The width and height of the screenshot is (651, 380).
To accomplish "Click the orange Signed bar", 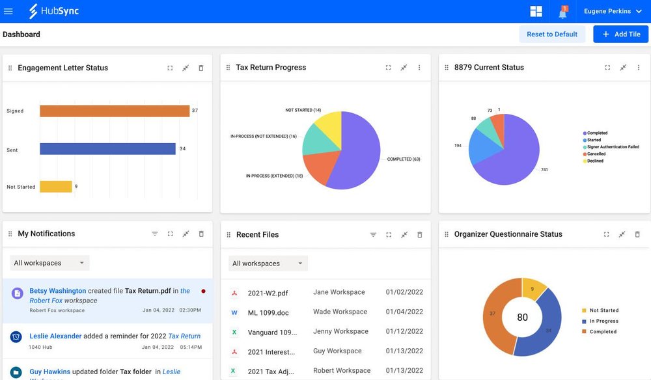I will click(115, 111).
